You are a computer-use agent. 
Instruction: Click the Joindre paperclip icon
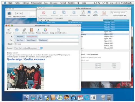click(x=24, y=30)
